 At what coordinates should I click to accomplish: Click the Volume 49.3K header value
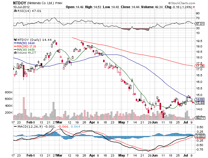click(152, 7)
